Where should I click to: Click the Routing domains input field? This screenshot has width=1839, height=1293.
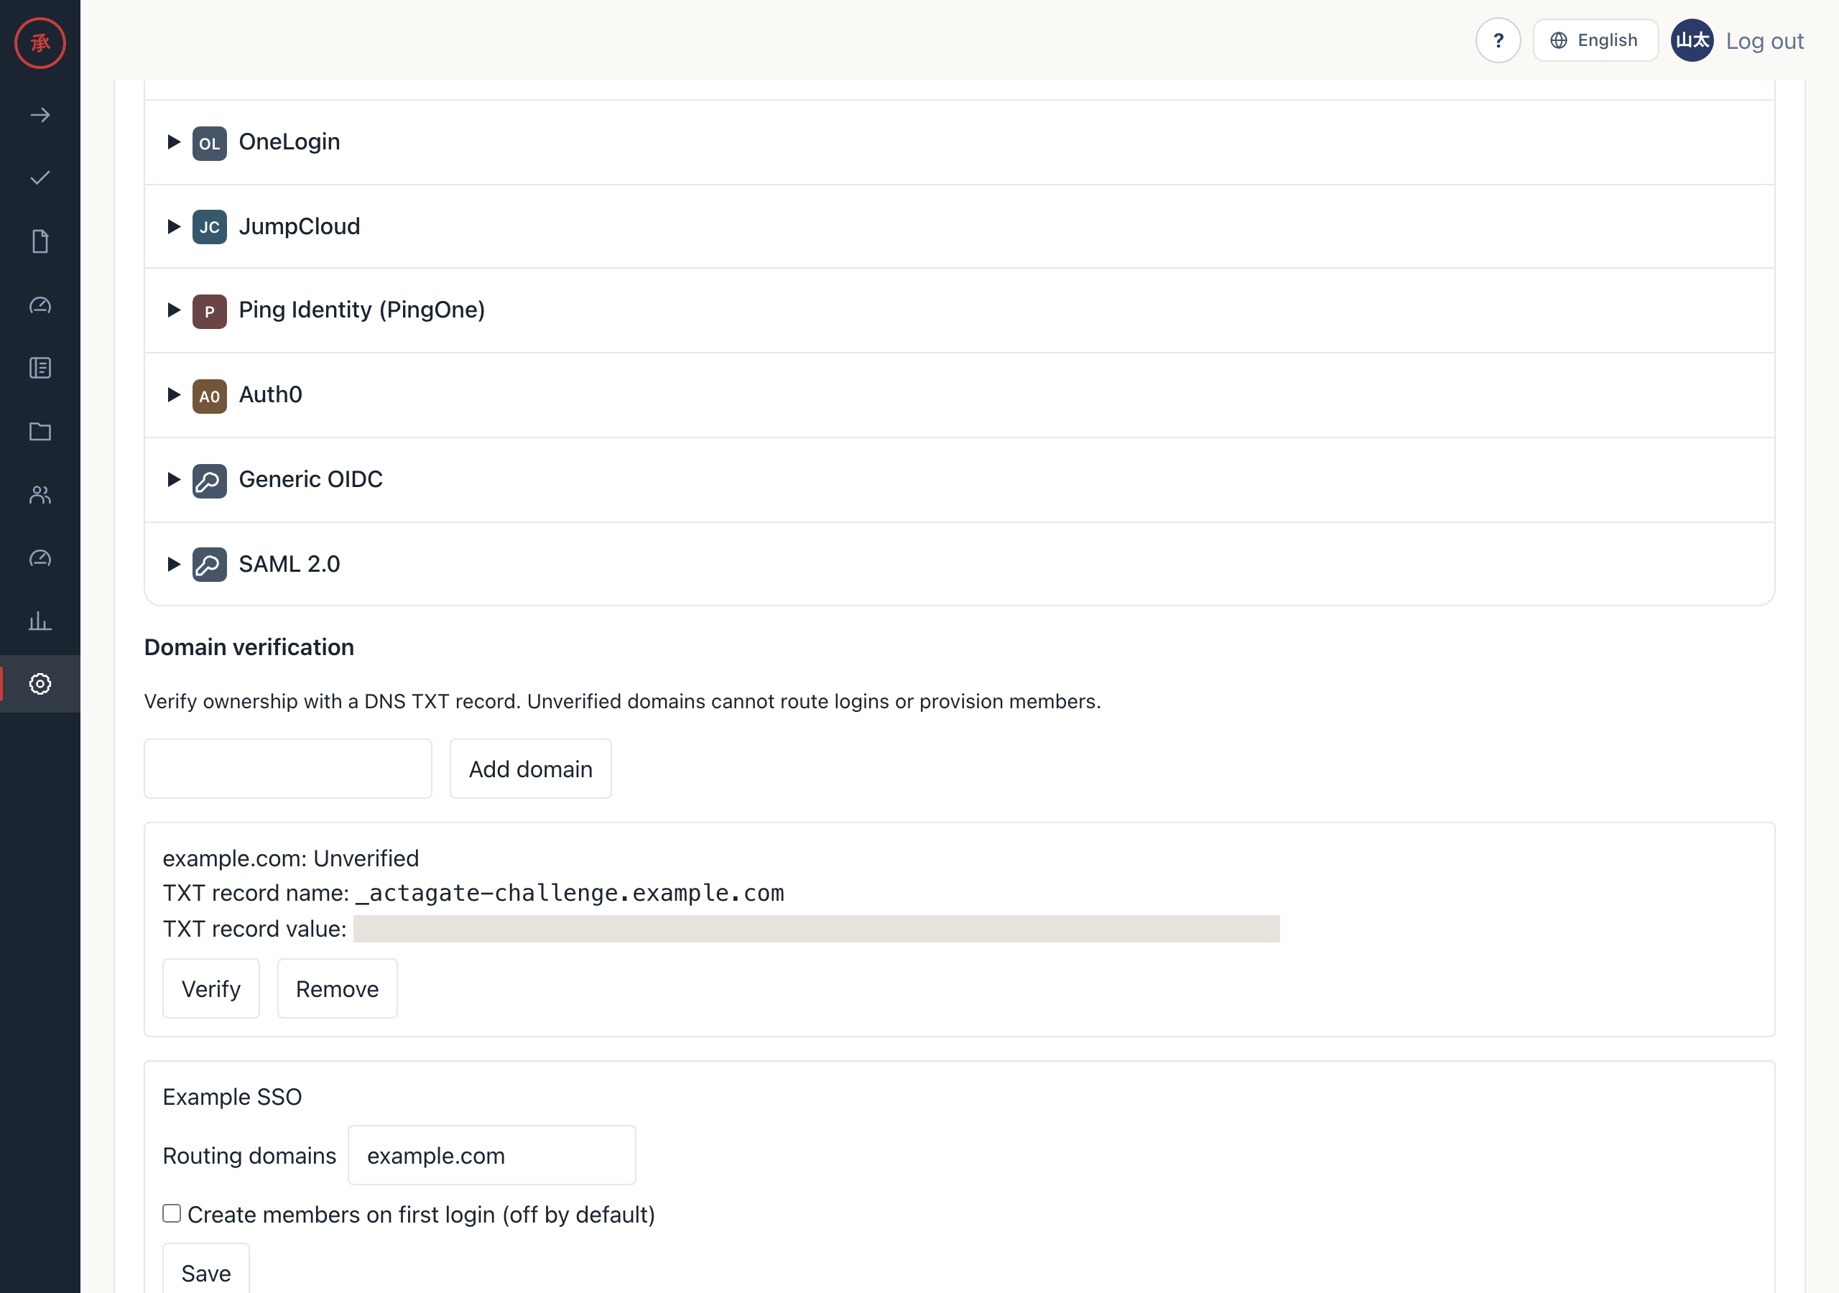(x=492, y=1155)
